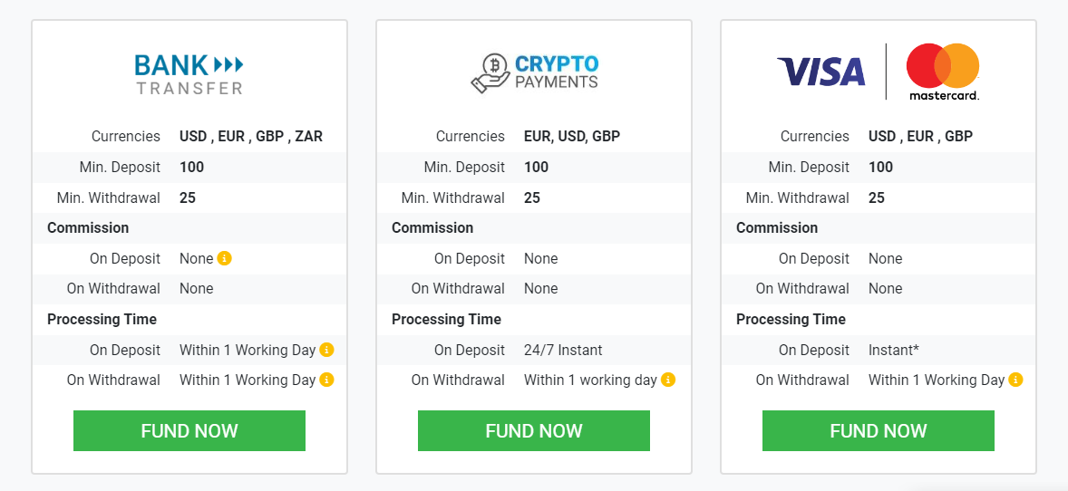Click Fund Now under Crypto Payments
Viewport: 1068px width, 491px height.
tap(534, 430)
